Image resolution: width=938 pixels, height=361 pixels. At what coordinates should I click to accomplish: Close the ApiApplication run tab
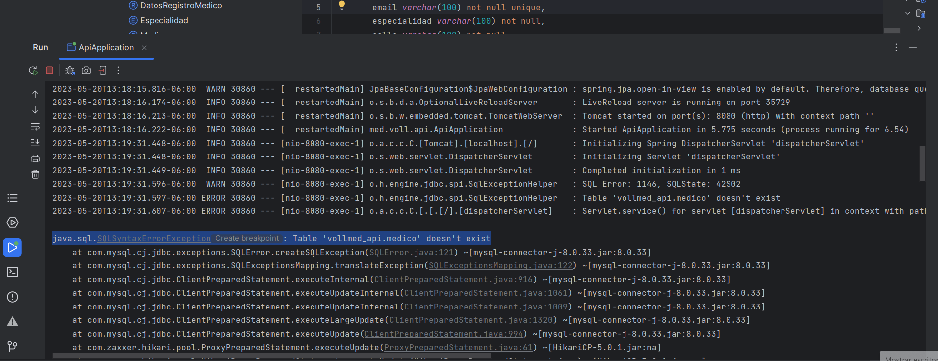pos(144,48)
